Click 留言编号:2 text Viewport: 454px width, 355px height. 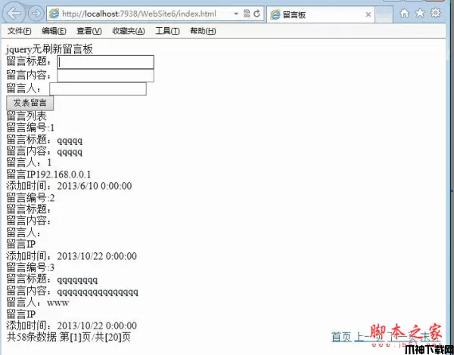pos(31,198)
